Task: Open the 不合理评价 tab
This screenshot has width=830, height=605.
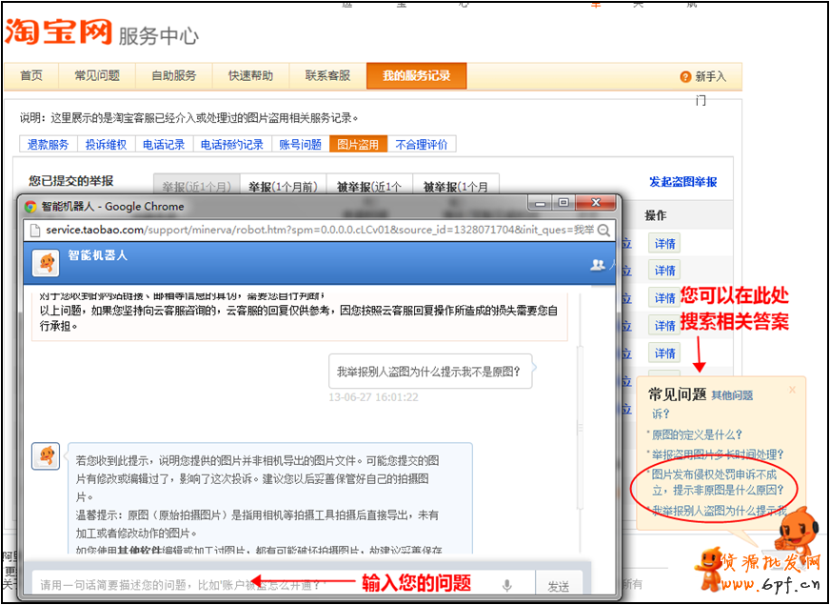Action: click(422, 144)
